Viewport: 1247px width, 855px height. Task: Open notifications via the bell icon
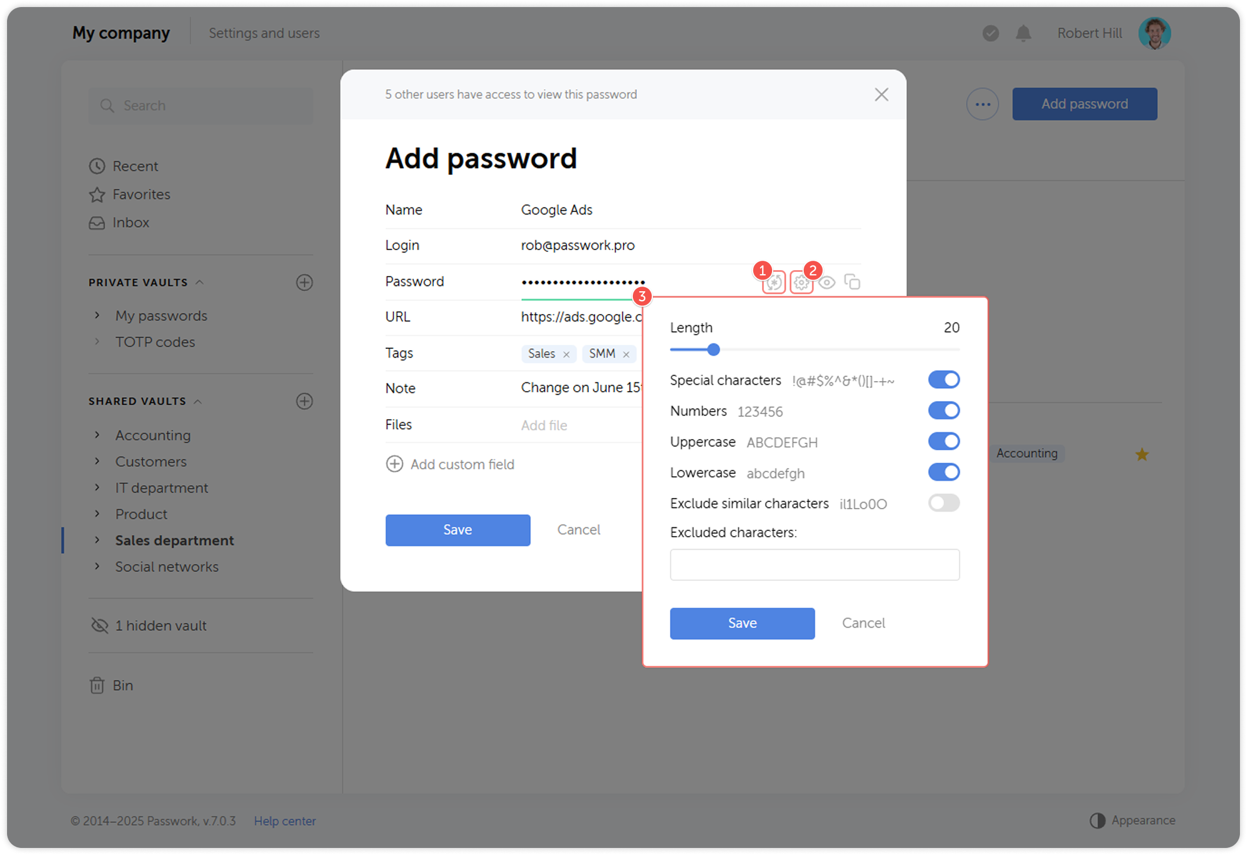(1023, 33)
